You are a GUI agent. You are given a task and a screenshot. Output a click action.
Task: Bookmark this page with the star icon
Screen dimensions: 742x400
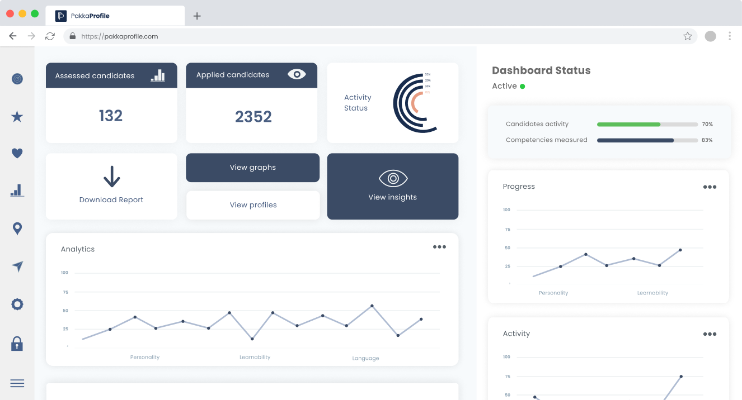[688, 36]
